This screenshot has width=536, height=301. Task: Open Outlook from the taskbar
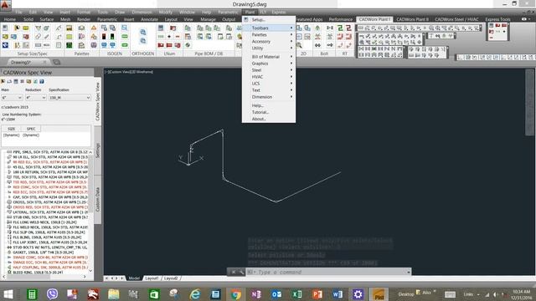tap(276, 293)
